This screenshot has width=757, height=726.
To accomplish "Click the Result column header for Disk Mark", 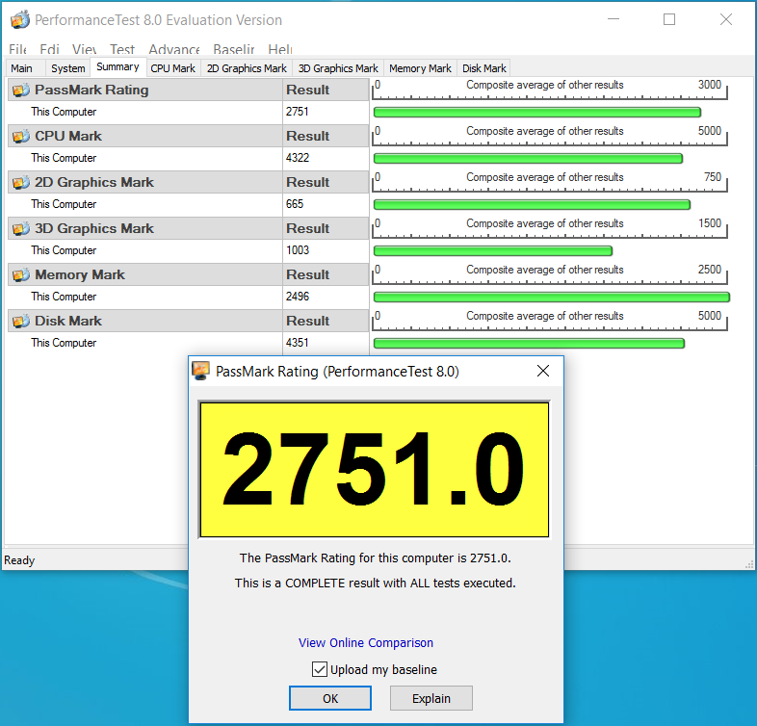I will point(326,321).
